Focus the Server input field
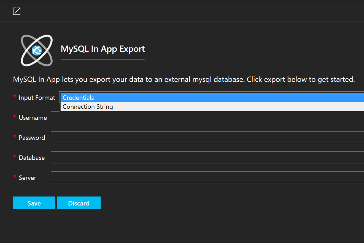The image size is (364, 246). pos(207,177)
